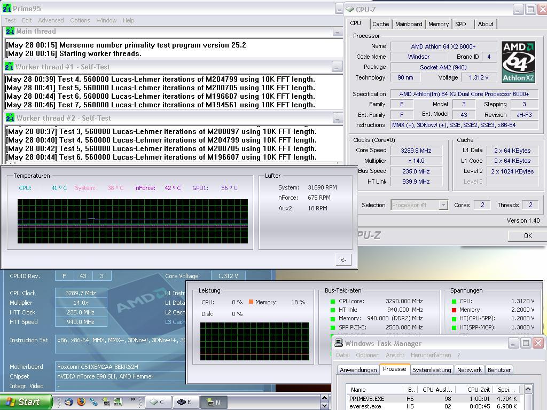Click the Temperaturen graph in the monitor window
Screen dimensions: 547x410
(132, 222)
